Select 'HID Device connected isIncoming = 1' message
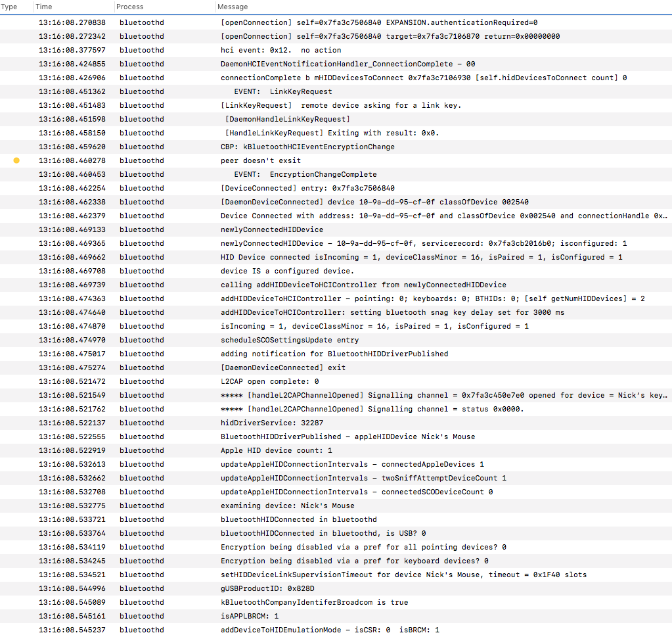672x635 pixels. tap(421, 257)
